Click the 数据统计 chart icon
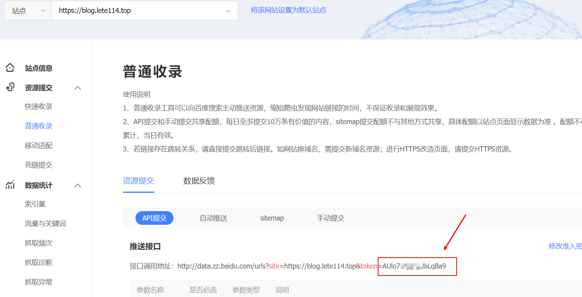Viewport: 582px width, 297px height. pyautogui.click(x=10, y=185)
